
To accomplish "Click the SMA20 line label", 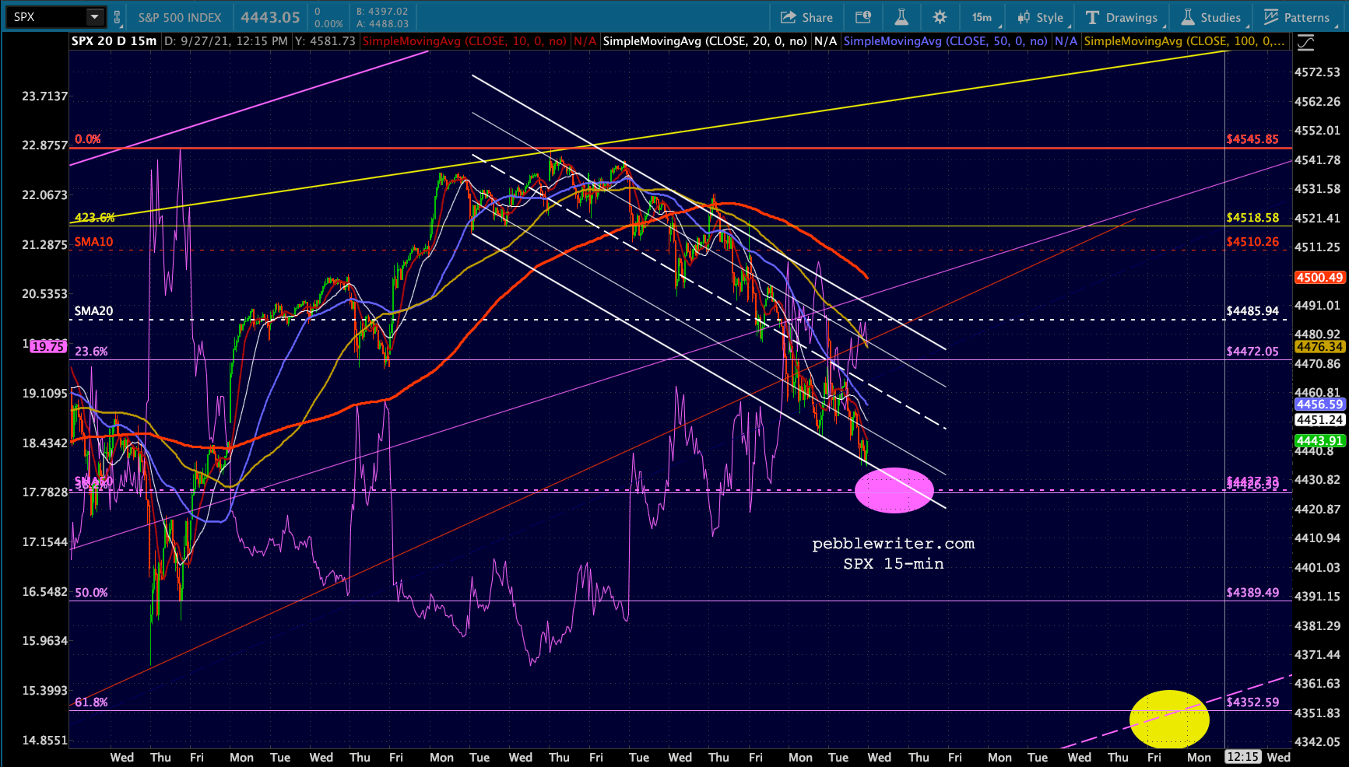I will click(93, 311).
